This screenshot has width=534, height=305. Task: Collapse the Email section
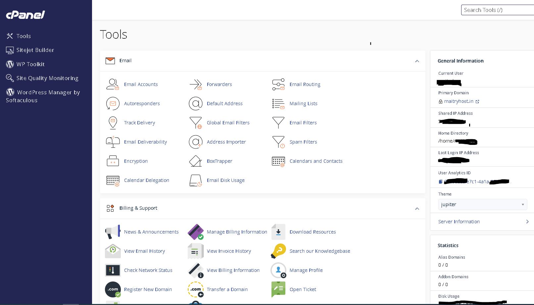(x=417, y=61)
